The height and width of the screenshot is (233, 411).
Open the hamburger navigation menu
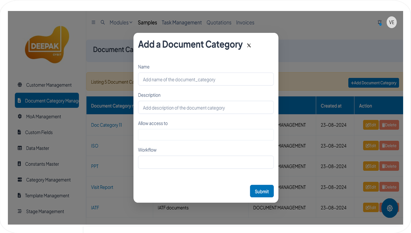tap(93, 22)
